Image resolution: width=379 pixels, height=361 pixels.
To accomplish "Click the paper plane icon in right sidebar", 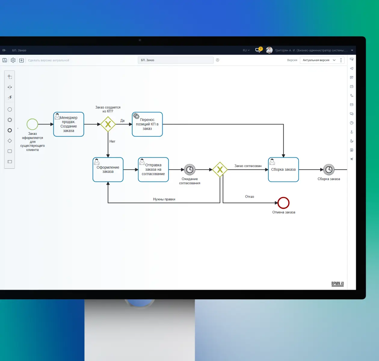I will tap(352, 68).
